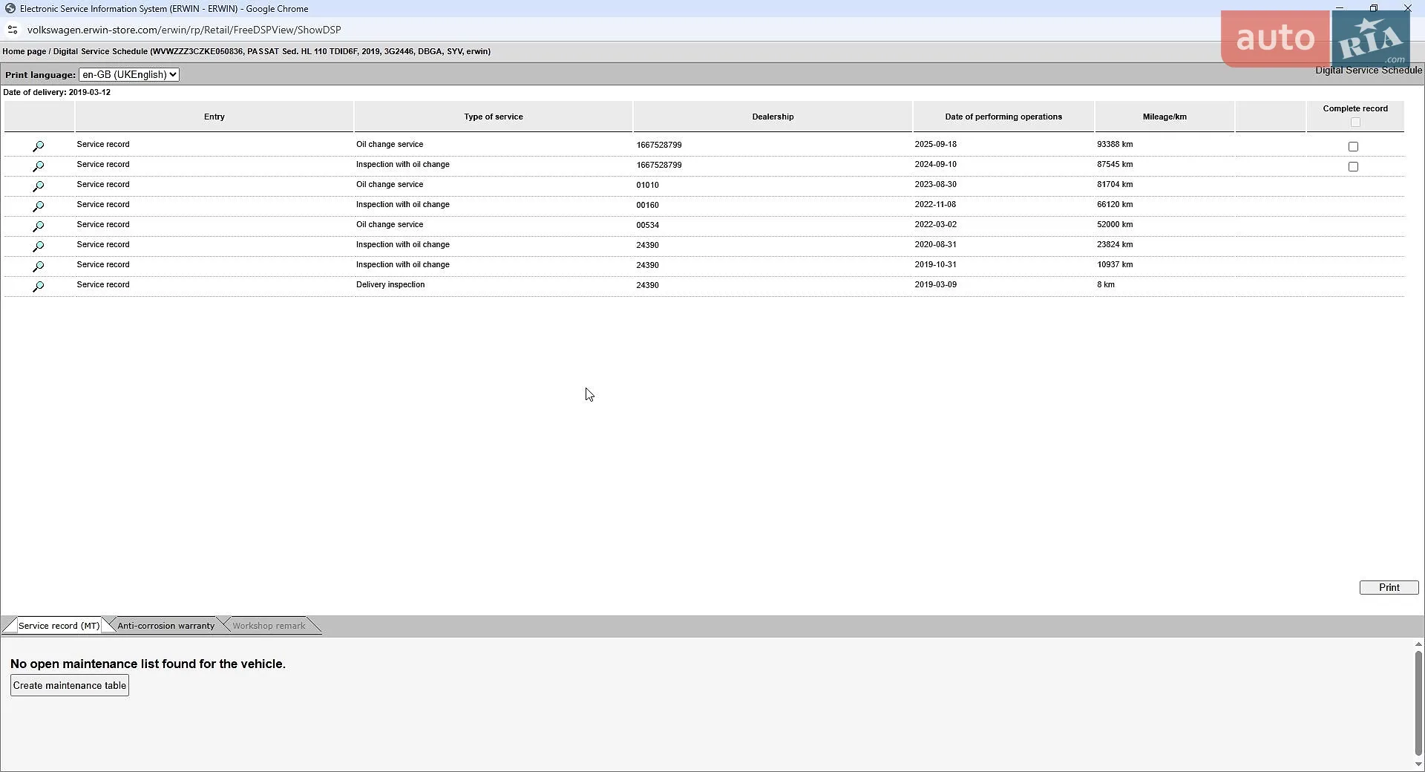Open details for the 2023-08-30 service record
The height and width of the screenshot is (772, 1425).
point(39,186)
